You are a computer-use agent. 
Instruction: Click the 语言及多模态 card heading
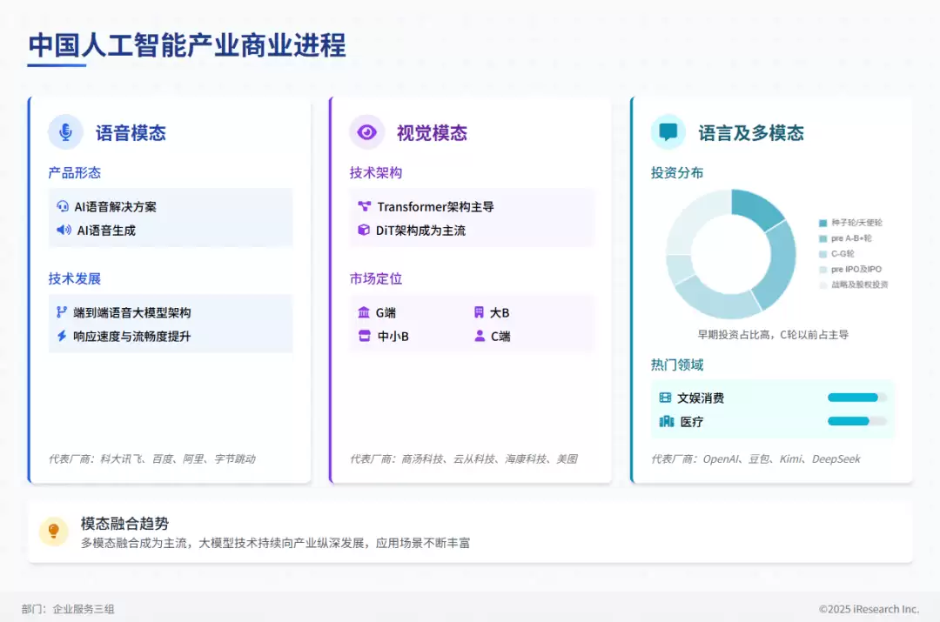point(750,133)
